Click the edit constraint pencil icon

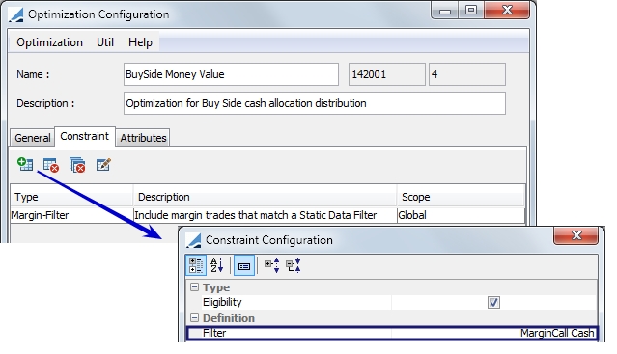[103, 165]
